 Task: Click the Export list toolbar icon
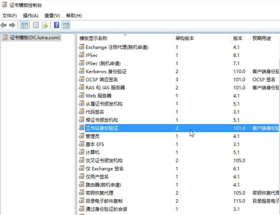pos(45,25)
